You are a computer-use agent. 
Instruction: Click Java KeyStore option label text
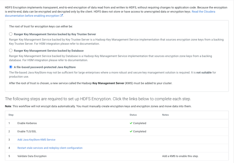click(45, 67)
